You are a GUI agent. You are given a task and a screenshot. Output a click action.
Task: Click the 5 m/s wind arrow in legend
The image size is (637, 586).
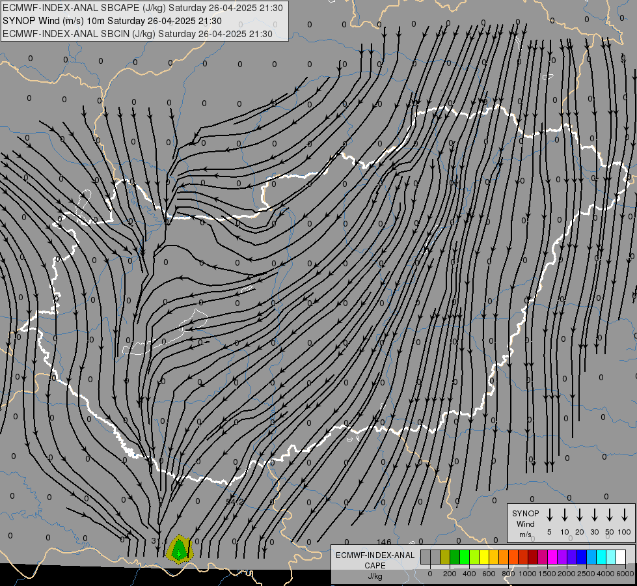point(549,515)
